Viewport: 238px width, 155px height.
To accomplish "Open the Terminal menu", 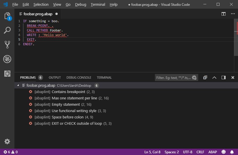I will click(x=98, y=5).
